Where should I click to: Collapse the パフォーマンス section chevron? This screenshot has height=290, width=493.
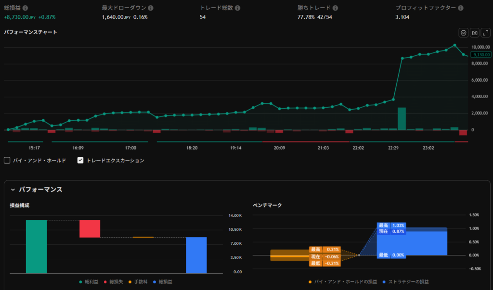click(13, 189)
